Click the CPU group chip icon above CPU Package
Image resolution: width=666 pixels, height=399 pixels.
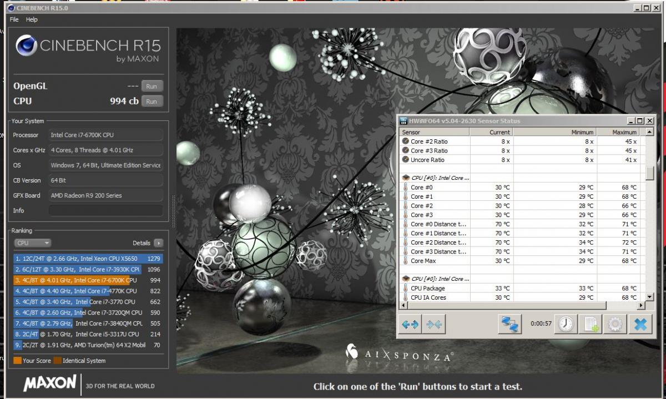405,279
